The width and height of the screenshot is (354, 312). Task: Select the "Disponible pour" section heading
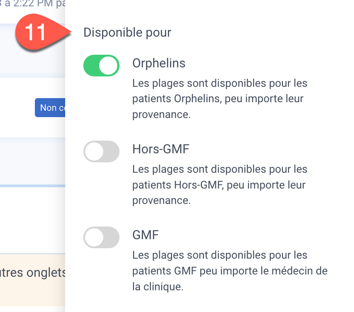coord(127,33)
